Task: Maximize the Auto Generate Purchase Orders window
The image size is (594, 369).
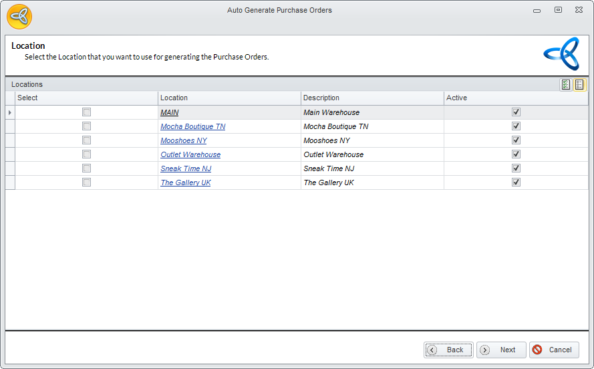Action: coord(558,10)
